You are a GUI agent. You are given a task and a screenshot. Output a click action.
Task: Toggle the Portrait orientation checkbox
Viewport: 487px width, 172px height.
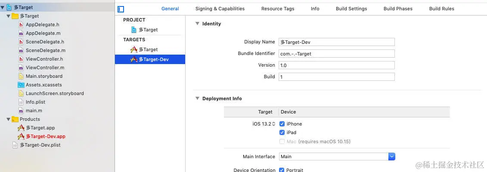282,170
